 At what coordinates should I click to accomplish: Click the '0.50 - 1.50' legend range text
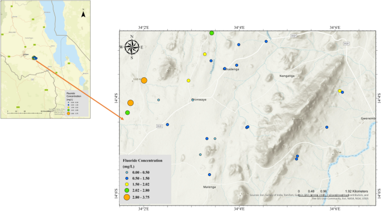click(141, 178)
